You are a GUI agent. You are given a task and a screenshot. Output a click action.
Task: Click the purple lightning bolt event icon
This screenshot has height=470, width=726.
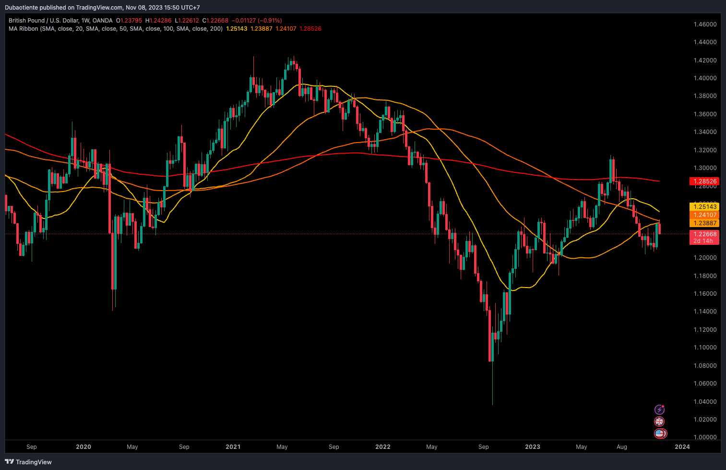pyautogui.click(x=660, y=410)
